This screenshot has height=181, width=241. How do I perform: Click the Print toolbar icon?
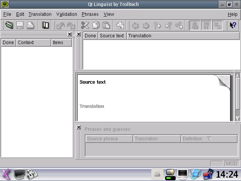pos(31,26)
